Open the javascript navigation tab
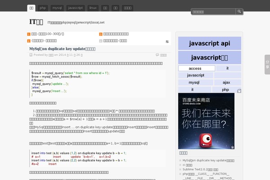 [76, 8]
